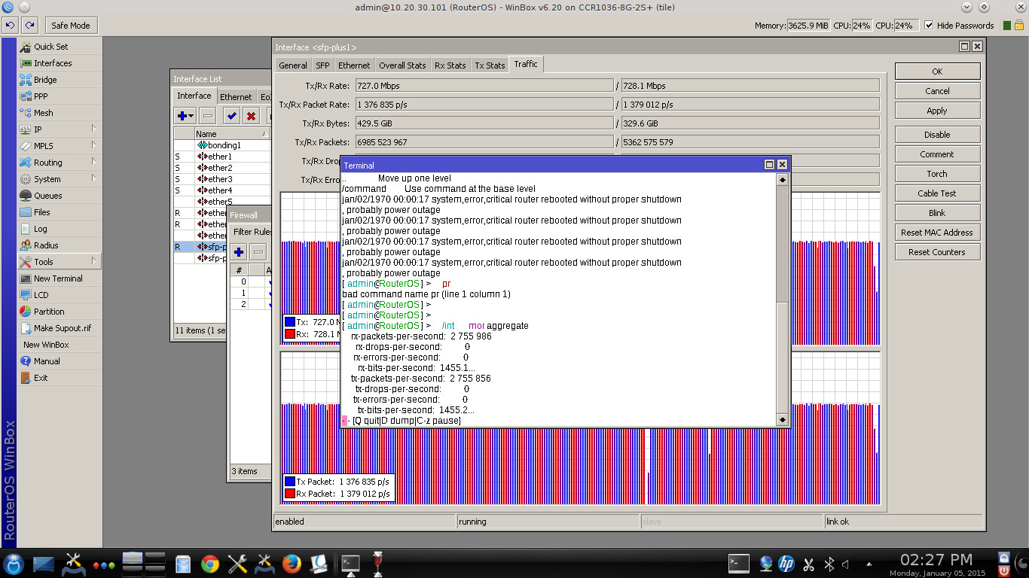Screen dimensions: 1029x578
Task: Click the Undo arrow in WinBox toolbar
Action: coord(10,25)
